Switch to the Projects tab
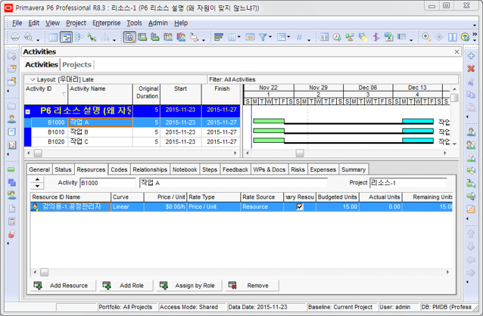The width and height of the screenshot is (483, 316). coord(77,64)
